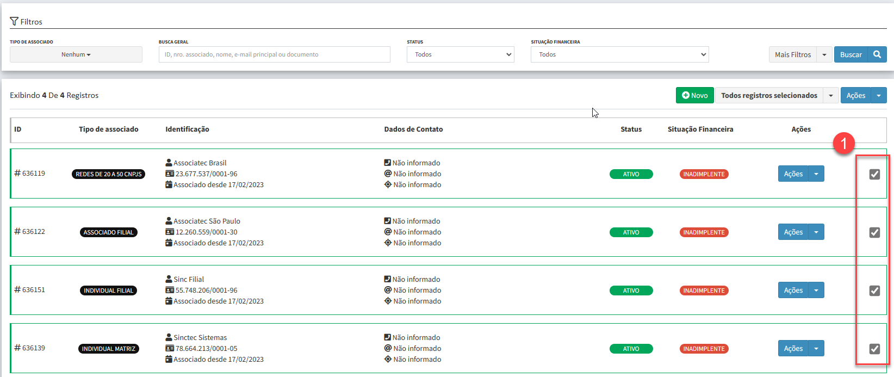Click the Filtros funnel icon
Image resolution: width=894 pixels, height=377 pixels.
point(14,22)
